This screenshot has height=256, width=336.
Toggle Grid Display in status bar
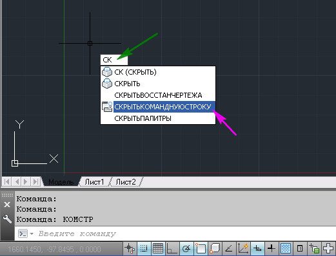(x=158, y=248)
